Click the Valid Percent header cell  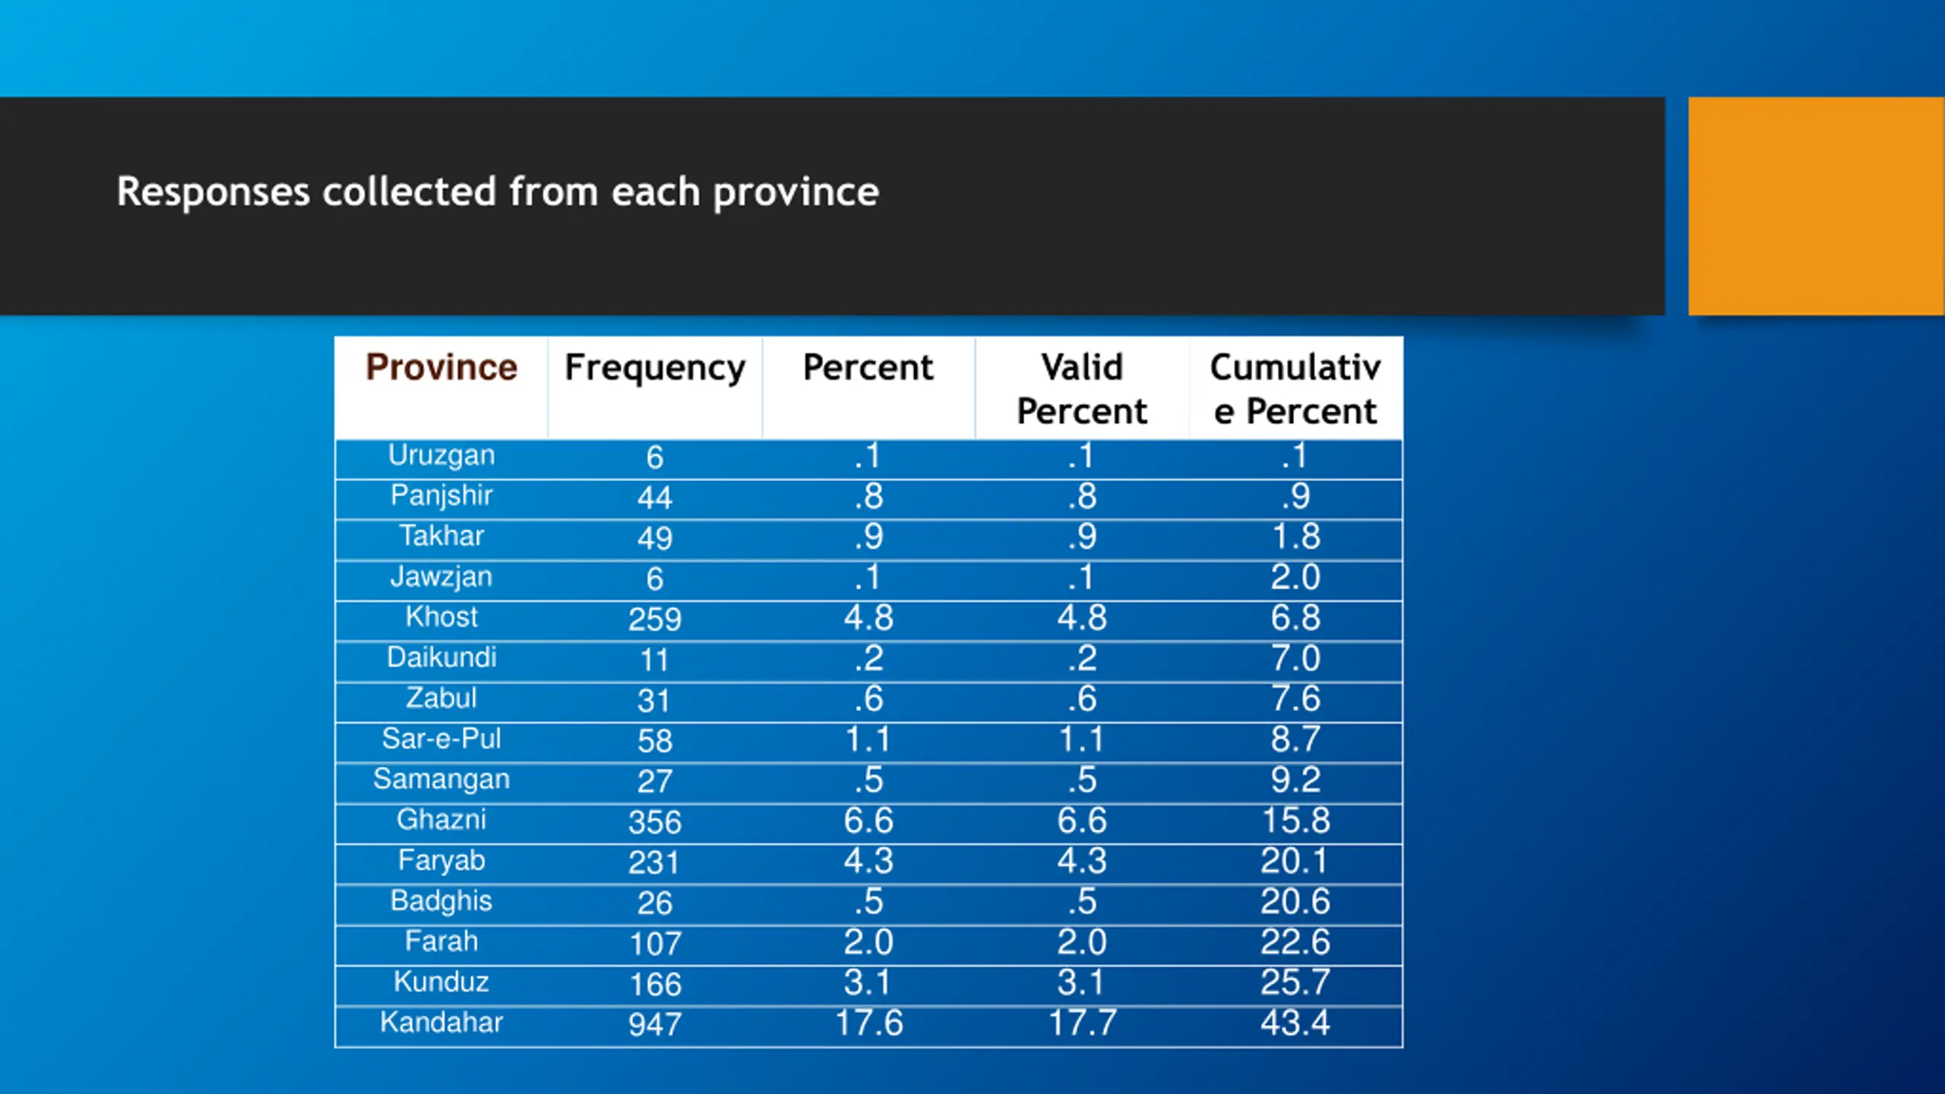(1082, 389)
